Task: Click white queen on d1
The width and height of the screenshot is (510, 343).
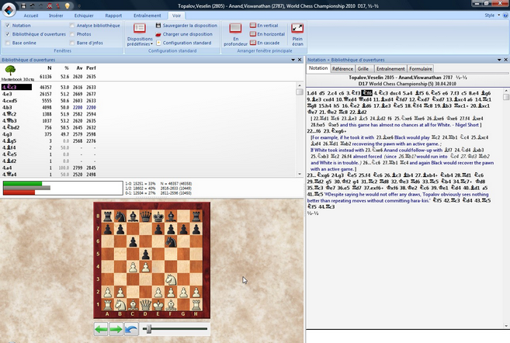Action: point(146,305)
